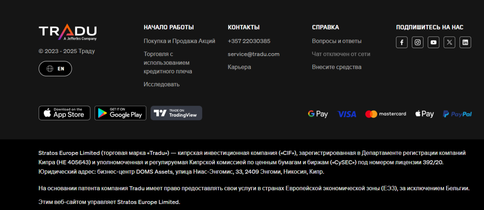Click the Google Pay logo
Image resolution: width=484 pixels, height=210 pixels.
(x=318, y=114)
